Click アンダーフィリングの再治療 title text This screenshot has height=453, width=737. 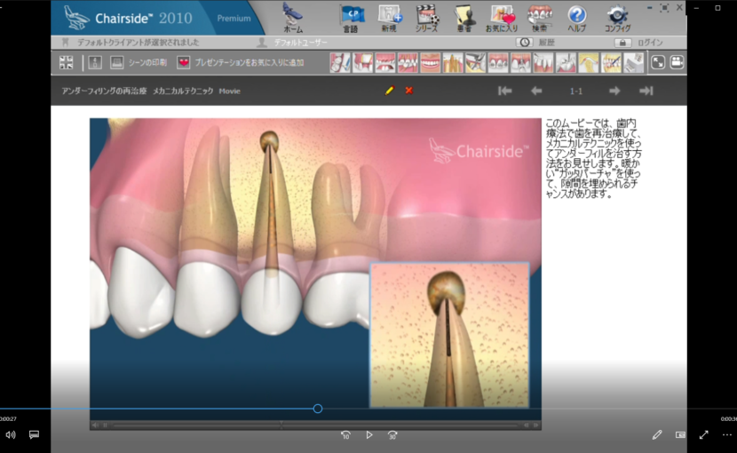(x=104, y=91)
